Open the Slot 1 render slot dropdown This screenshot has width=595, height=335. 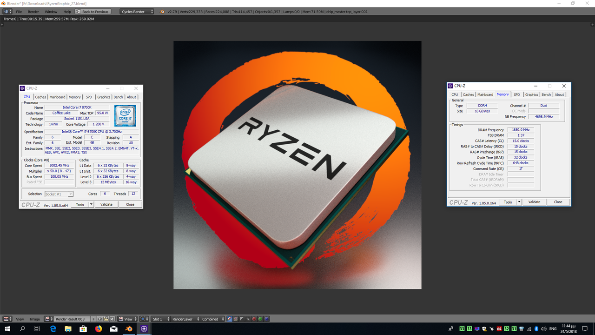point(160,319)
